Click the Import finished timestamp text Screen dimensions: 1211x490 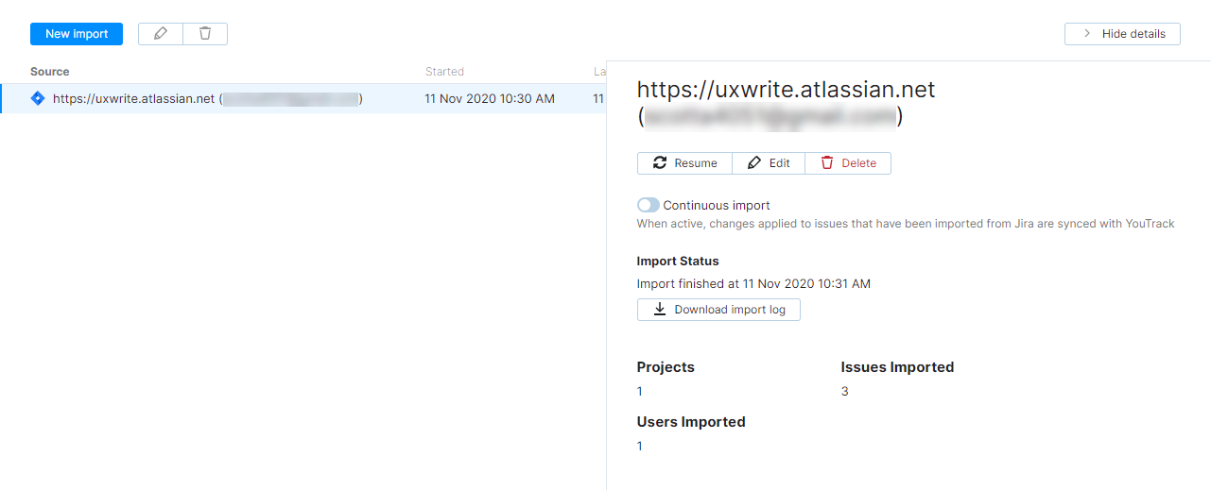(753, 283)
